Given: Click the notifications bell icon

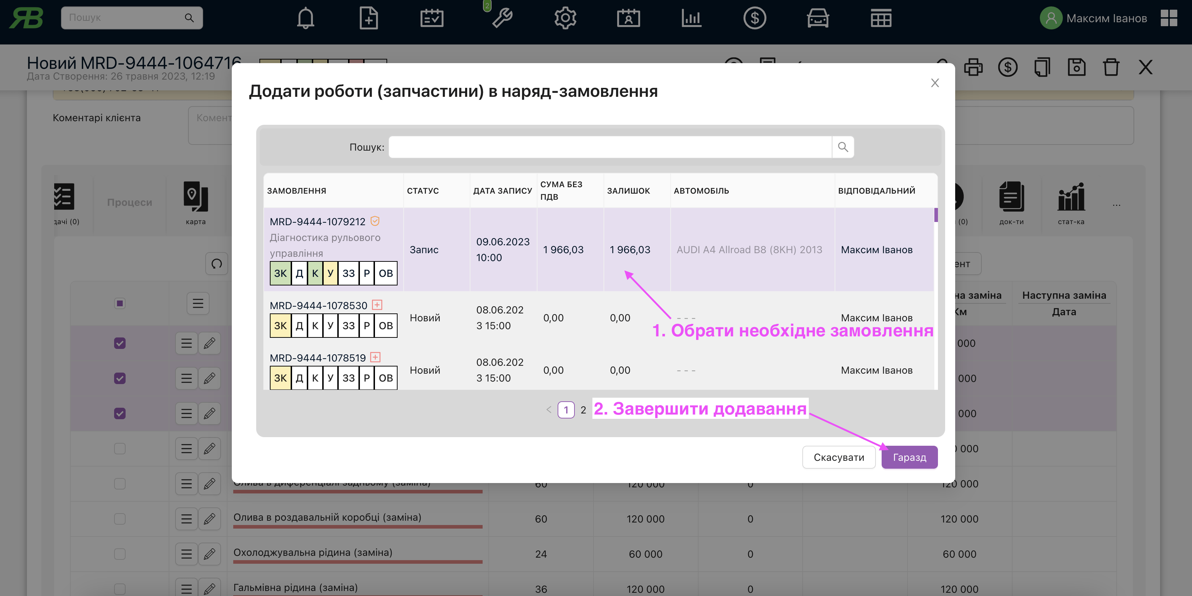Looking at the screenshot, I should [305, 19].
